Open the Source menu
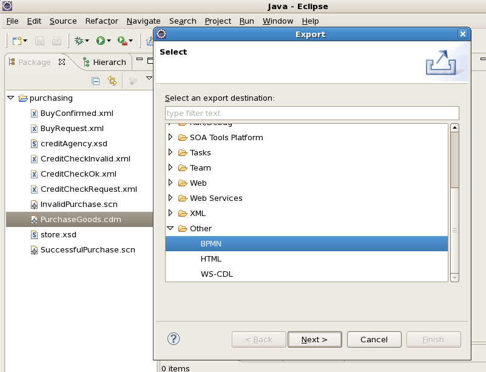 pos(63,21)
